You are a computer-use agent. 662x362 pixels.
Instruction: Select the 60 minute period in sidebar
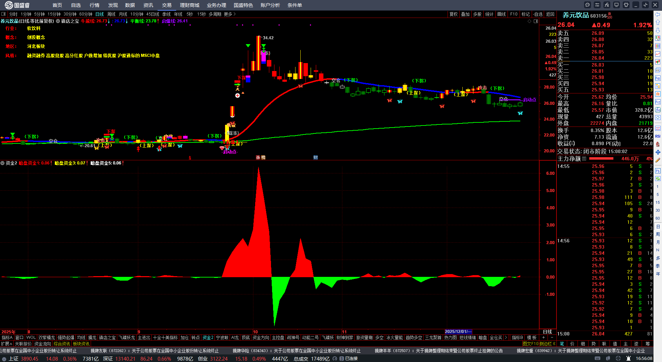(658, 218)
